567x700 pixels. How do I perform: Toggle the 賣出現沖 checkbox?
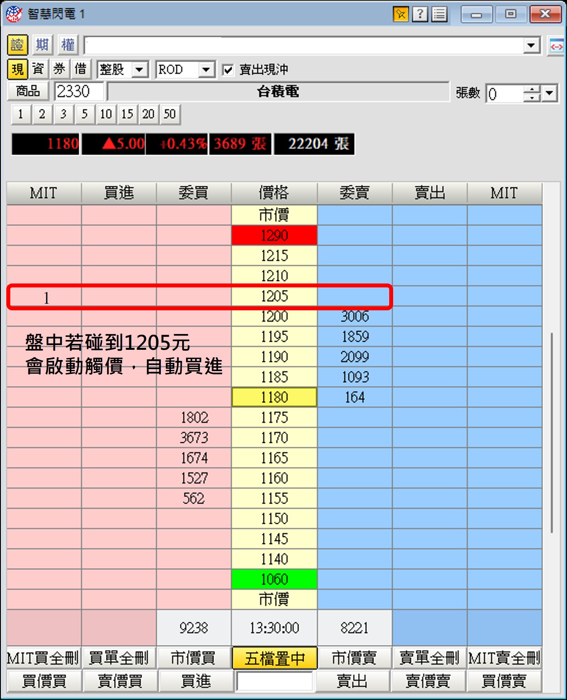(x=228, y=70)
